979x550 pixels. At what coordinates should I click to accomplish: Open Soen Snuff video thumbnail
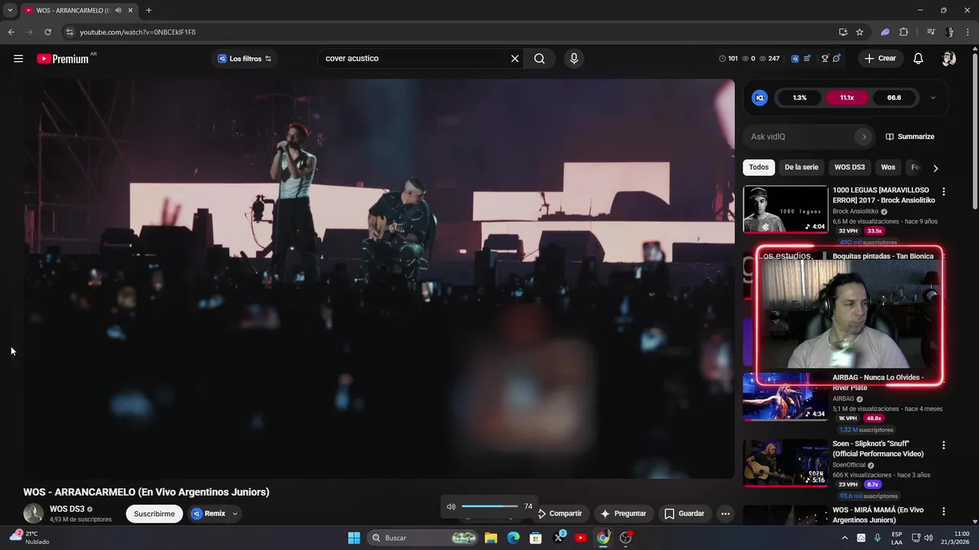point(785,463)
